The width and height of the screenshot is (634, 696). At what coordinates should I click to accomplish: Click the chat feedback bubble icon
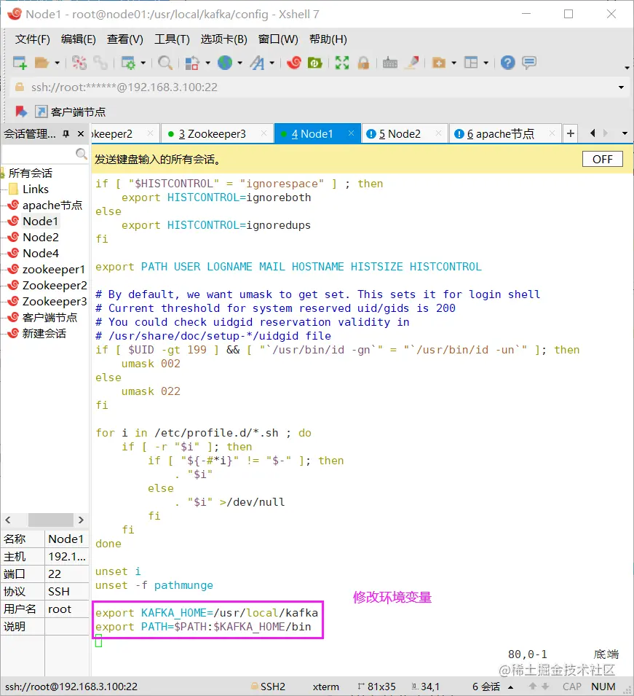529,63
